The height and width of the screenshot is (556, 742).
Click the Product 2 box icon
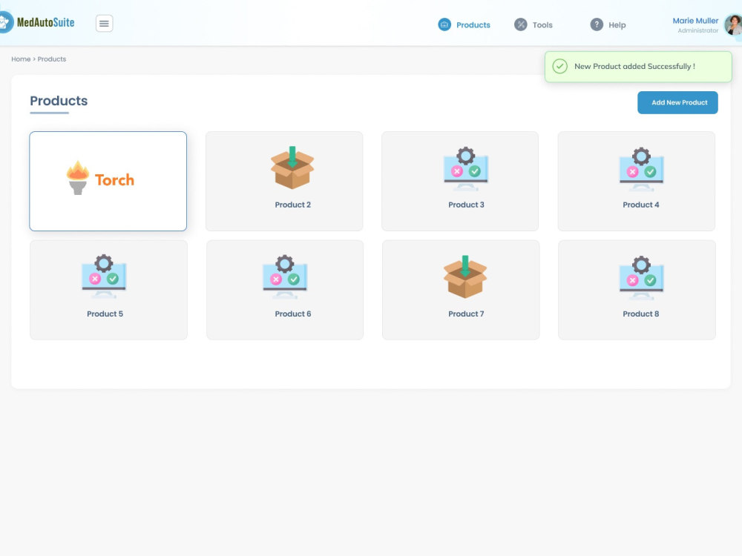click(x=292, y=168)
